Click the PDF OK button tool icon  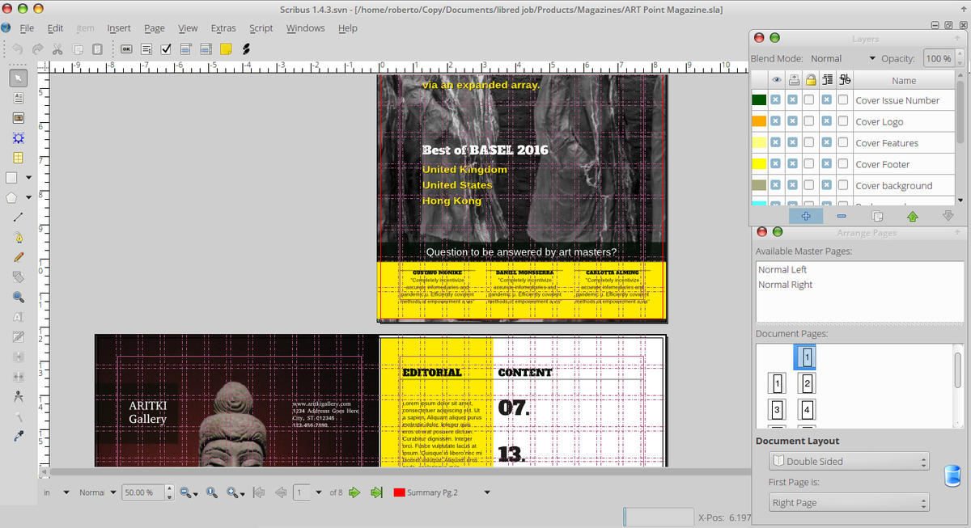(126, 49)
